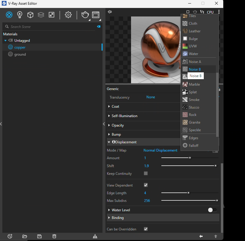Adjust the Max Subdivs slider handle

(x=217, y=200)
